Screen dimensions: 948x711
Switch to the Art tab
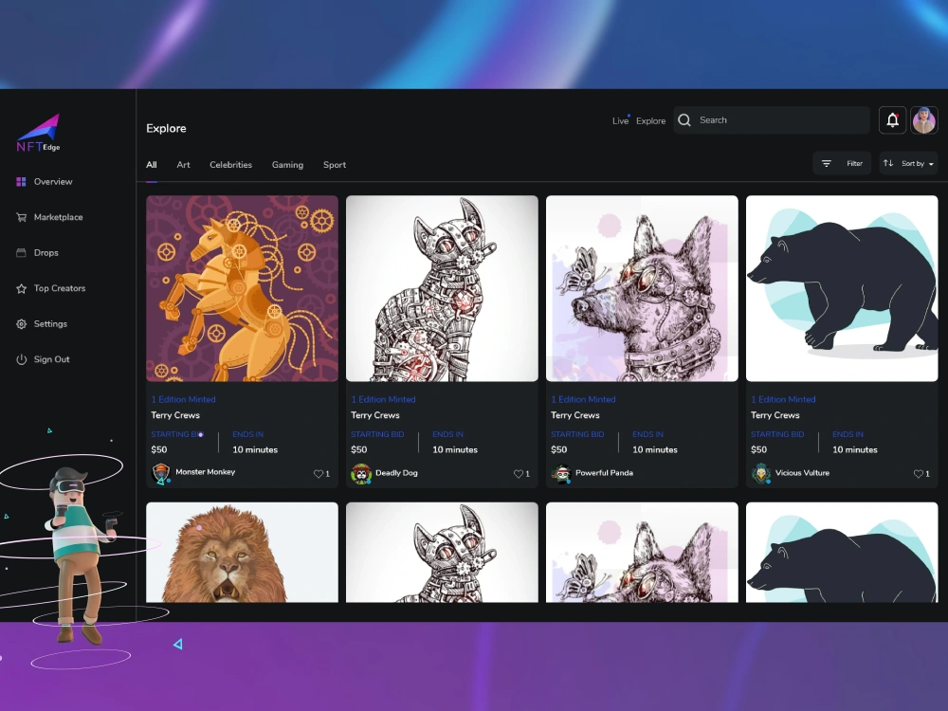click(x=183, y=164)
